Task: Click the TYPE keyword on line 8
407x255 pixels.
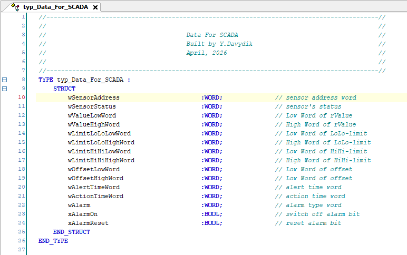Action: coord(46,80)
